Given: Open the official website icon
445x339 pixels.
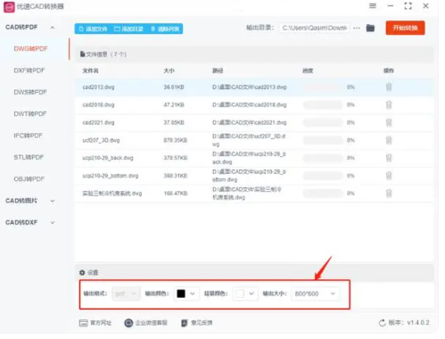Looking at the screenshot, I should (x=84, y=323).
